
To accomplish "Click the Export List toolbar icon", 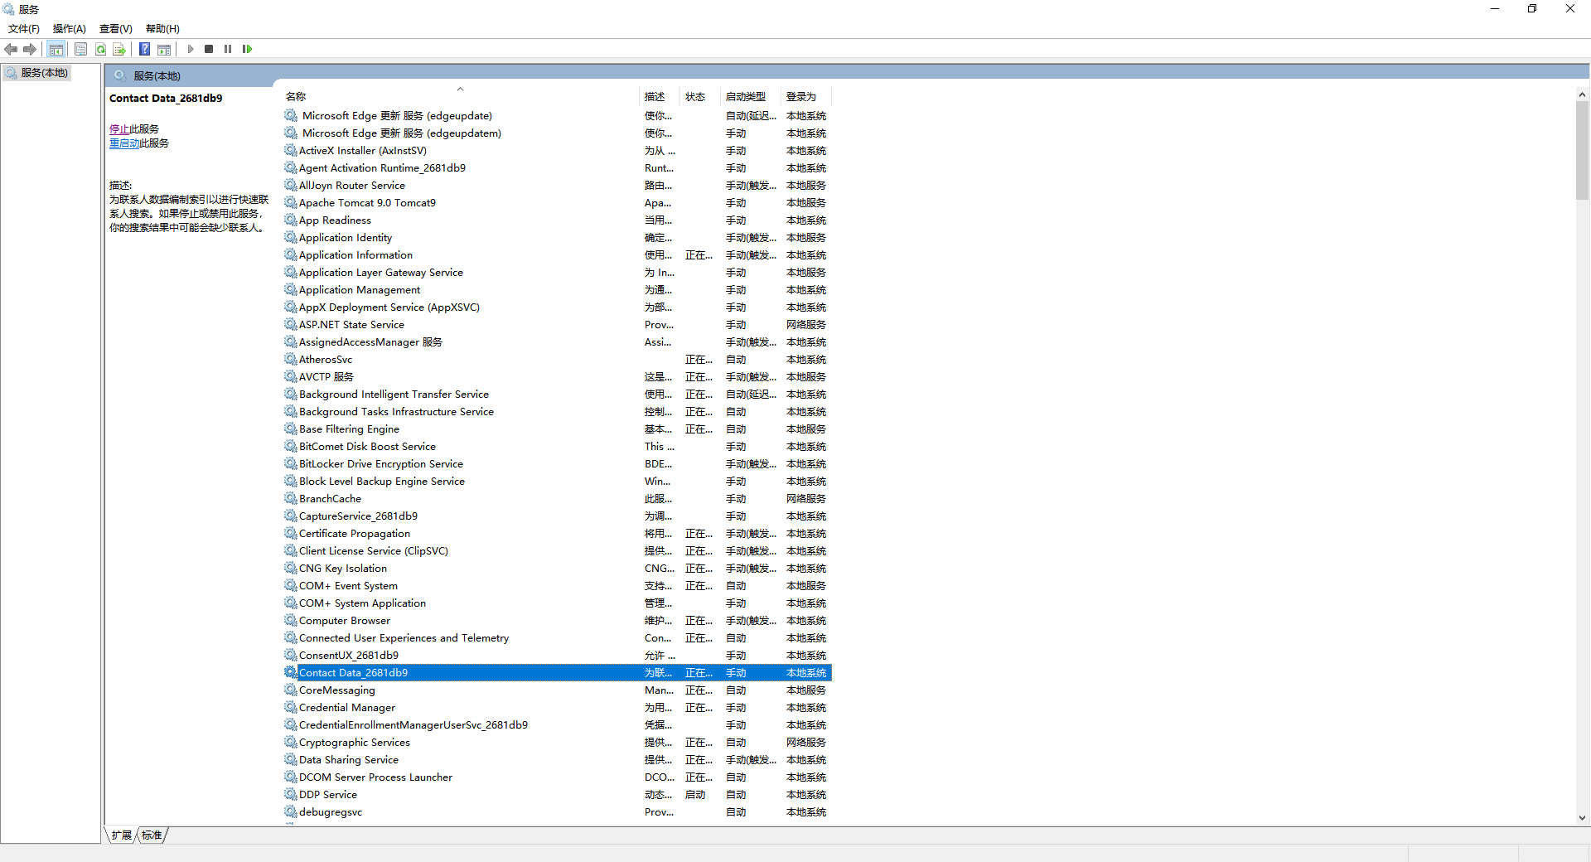I will tap(119, 49).
